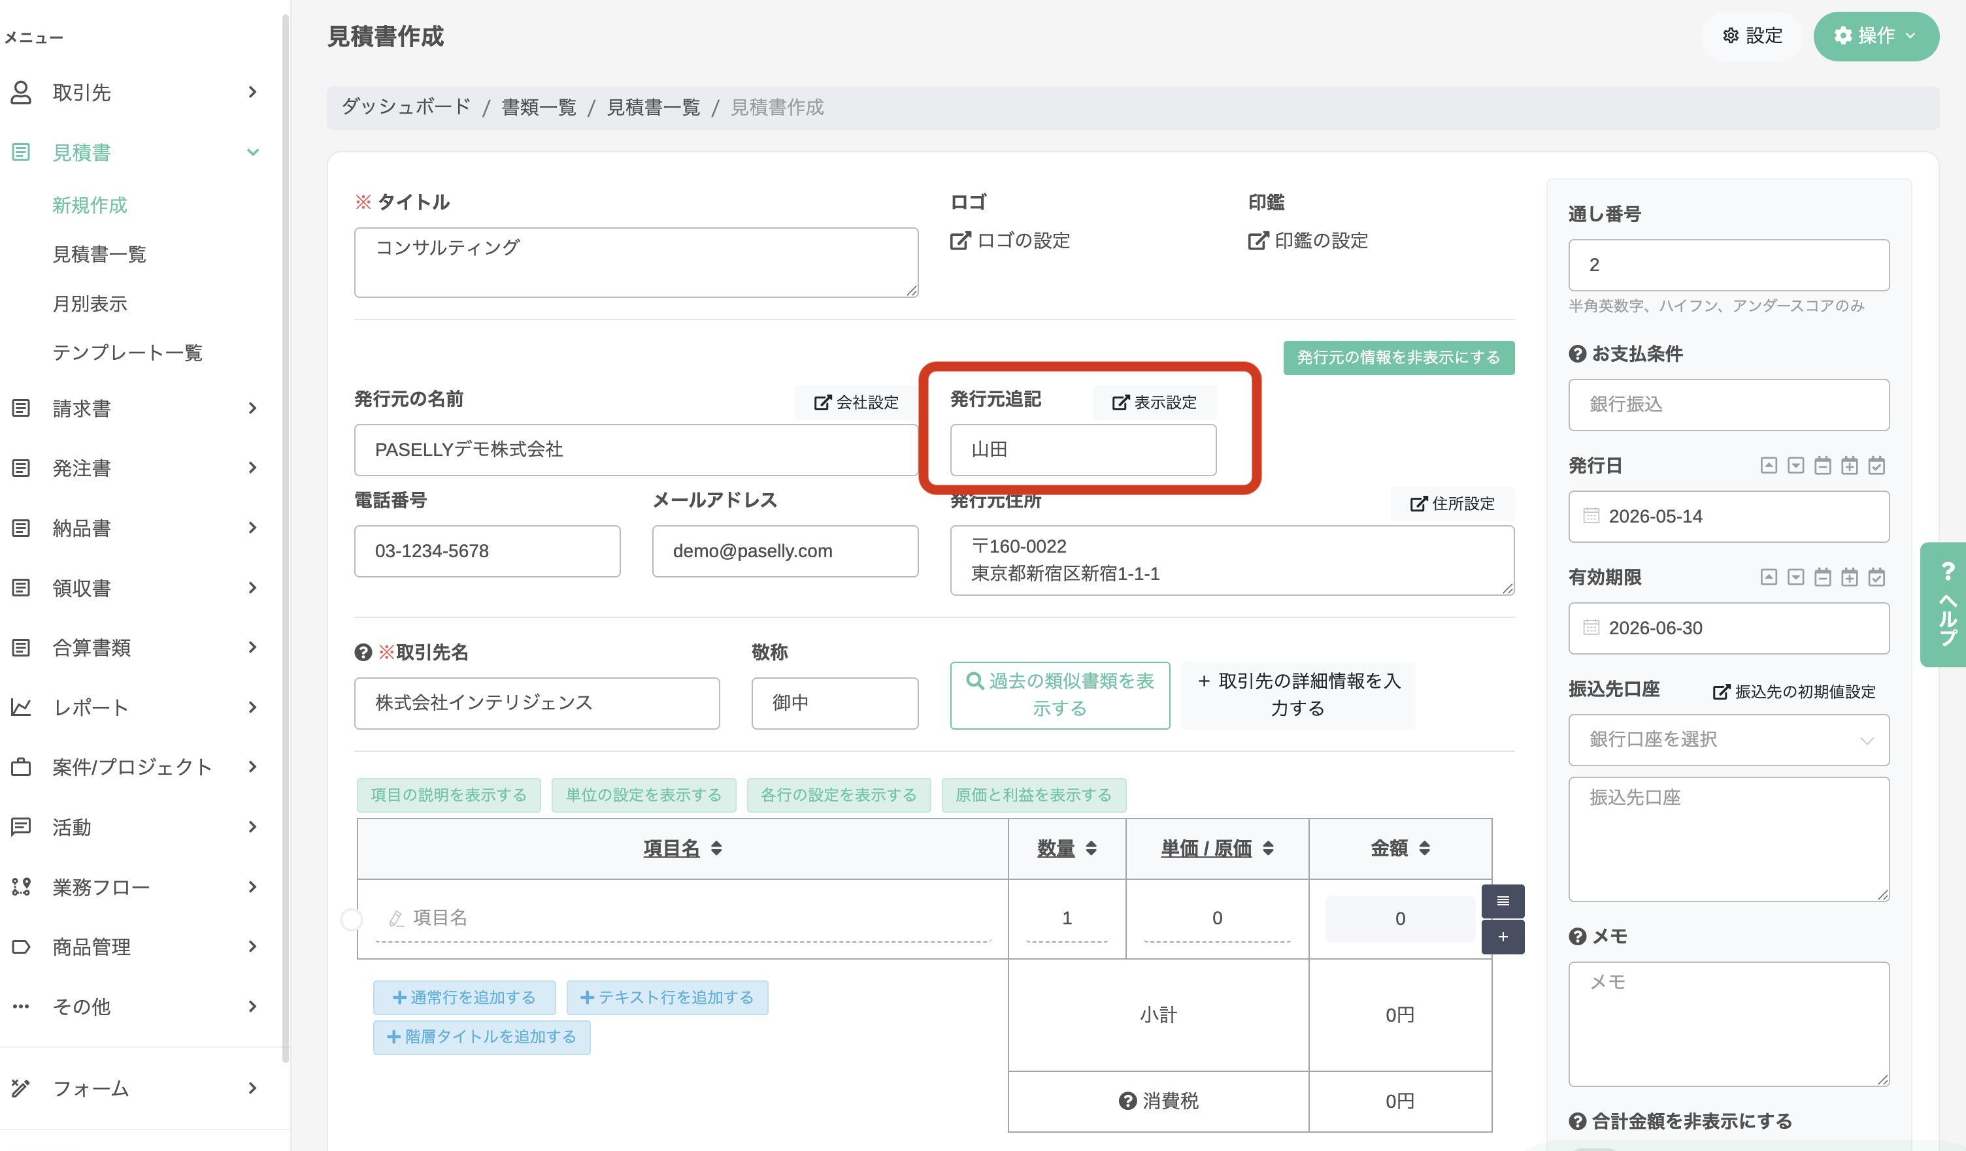1966x1151 pixels.
Task: Open 月別表示 in sidebar
Action: pyautogui.click(x=90, y=303)
